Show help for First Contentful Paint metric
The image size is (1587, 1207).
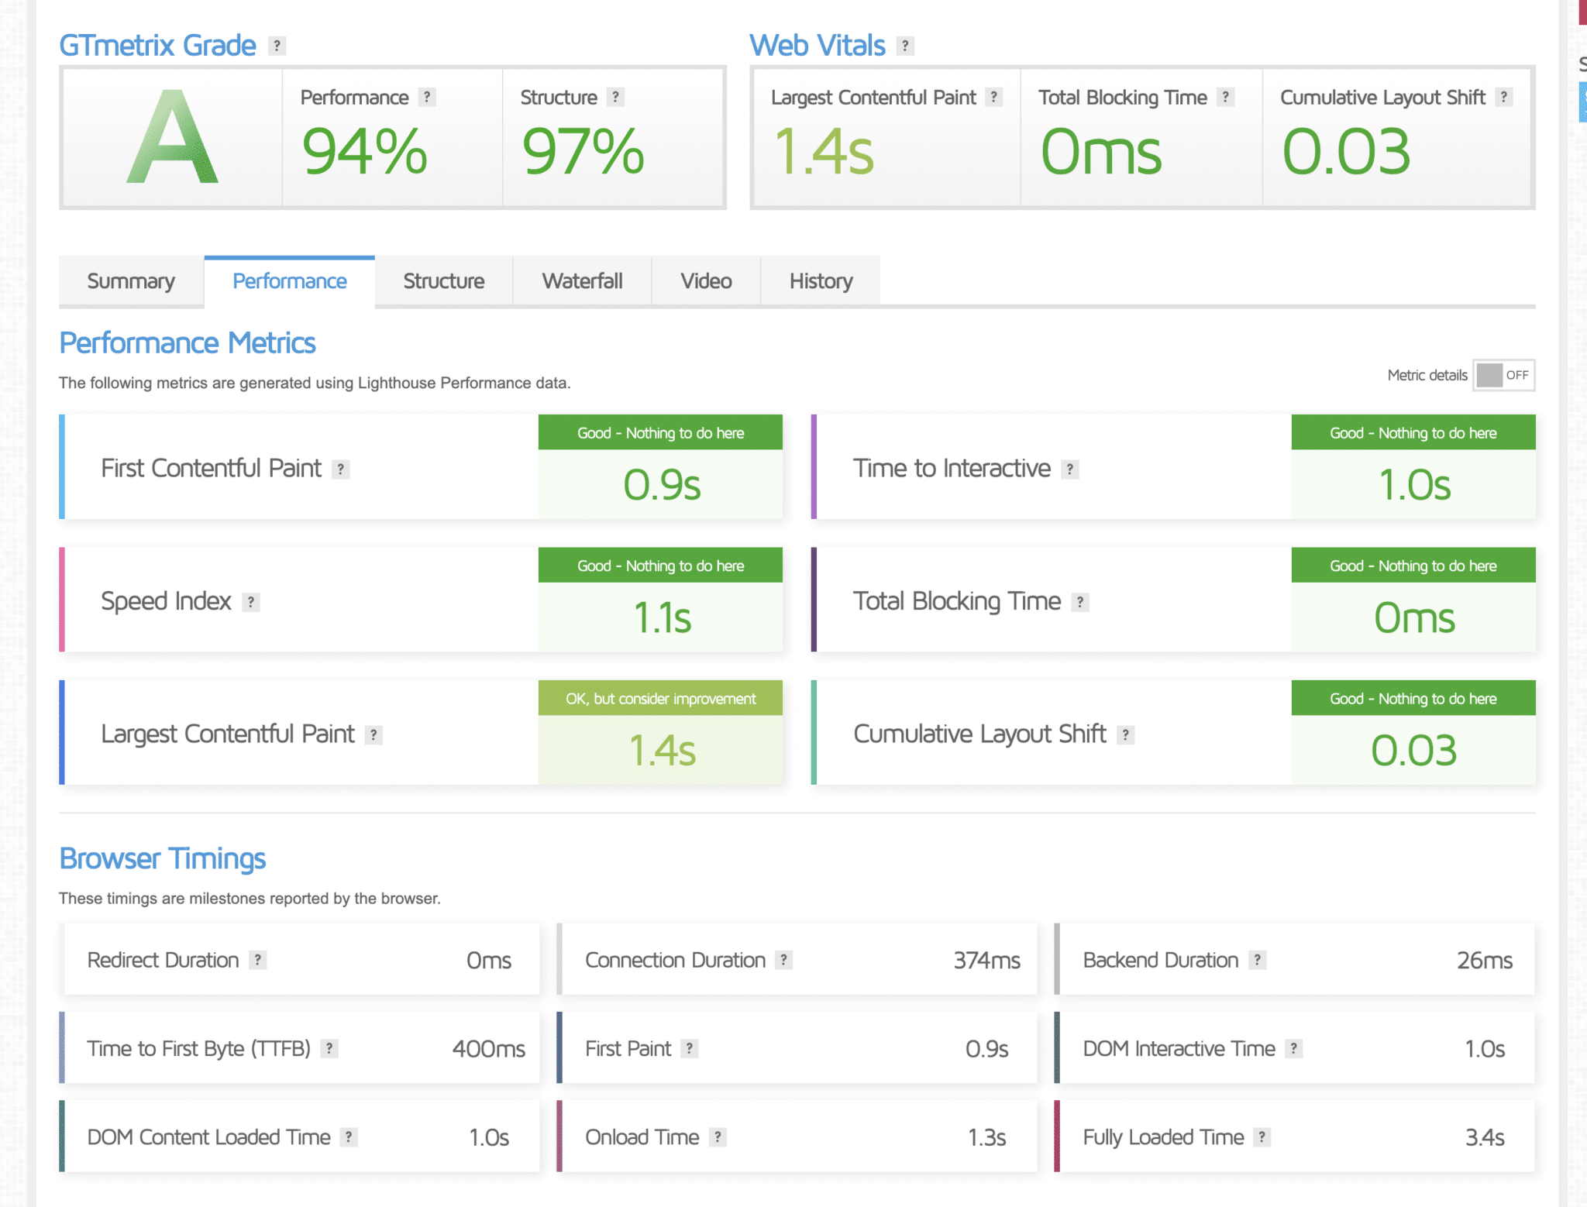click(340, 469)
